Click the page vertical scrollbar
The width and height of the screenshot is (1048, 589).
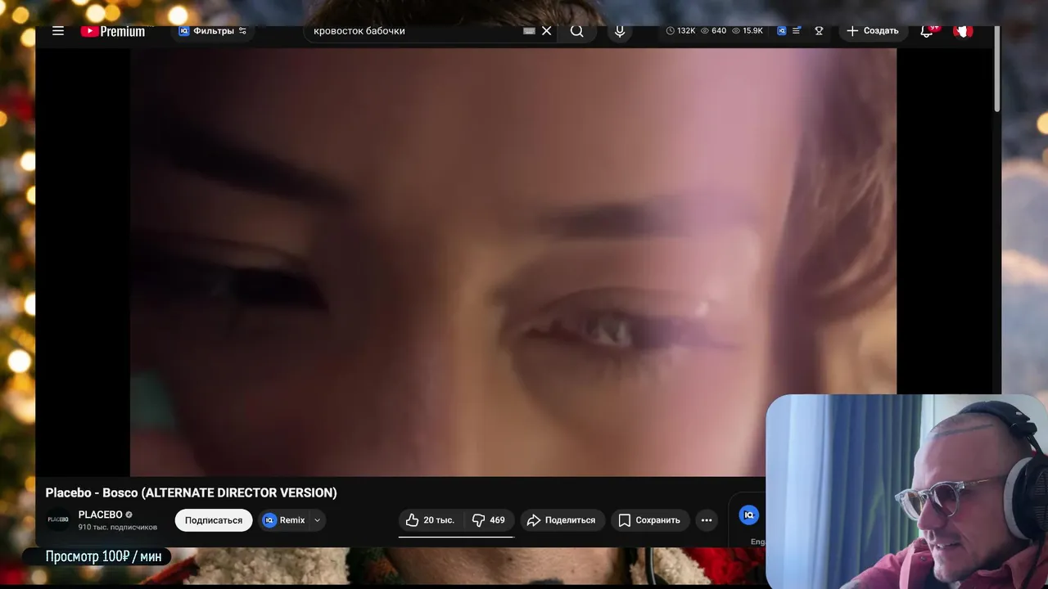997,70
